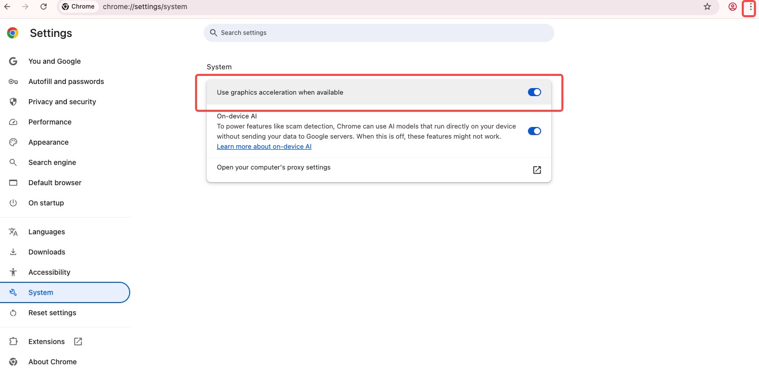The height and width of the screenshot is (381, 759).
Task: Click the Chrome logo beside Settings
Action: coord(13,33)
